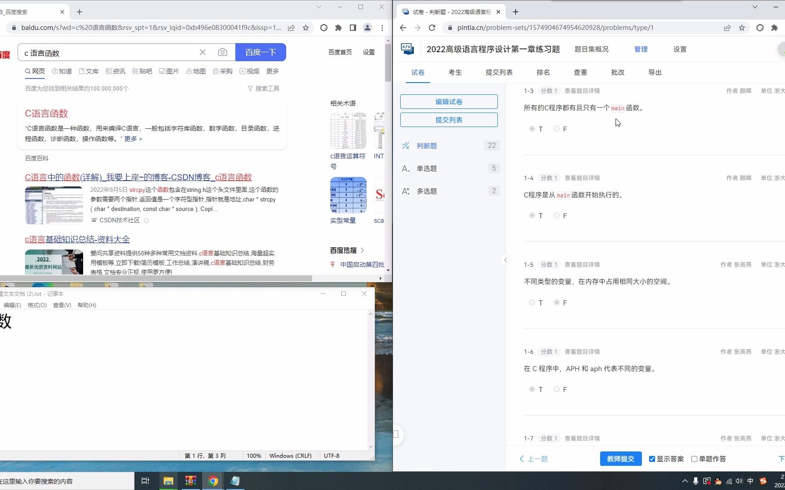Reload the Pintia page
The height and width of the screenshot is (490, 785).
(x=432, y=28)
